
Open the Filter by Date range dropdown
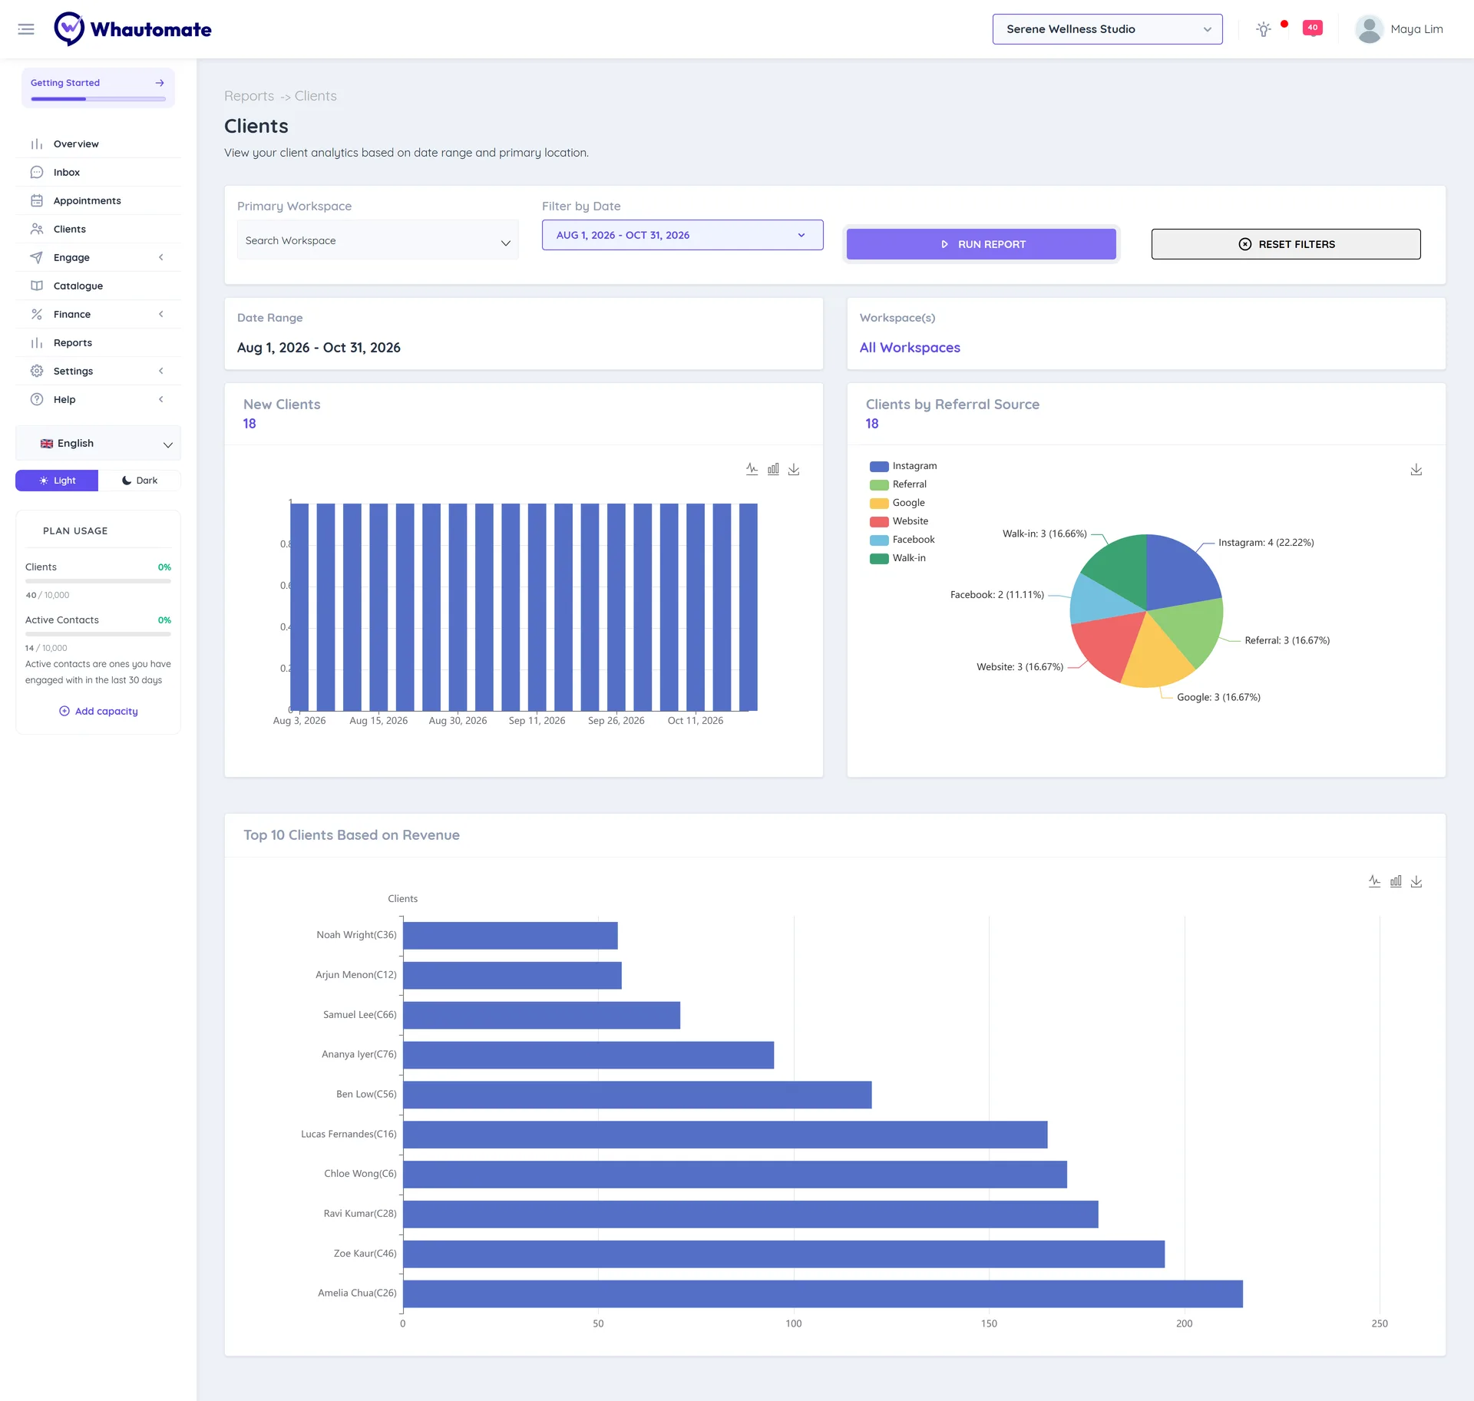click(682, 235)
